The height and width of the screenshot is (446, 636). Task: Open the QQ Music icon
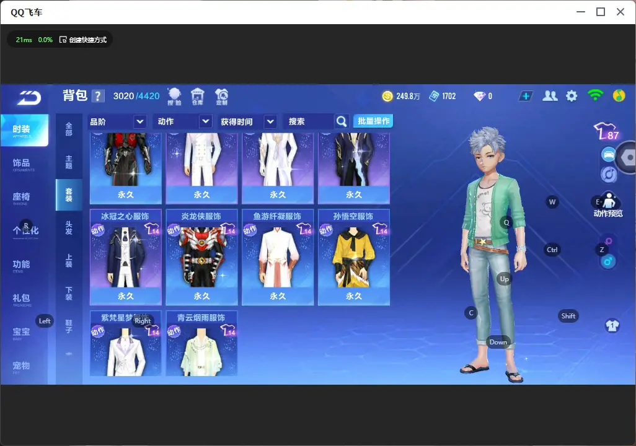[x=619, y=95]
